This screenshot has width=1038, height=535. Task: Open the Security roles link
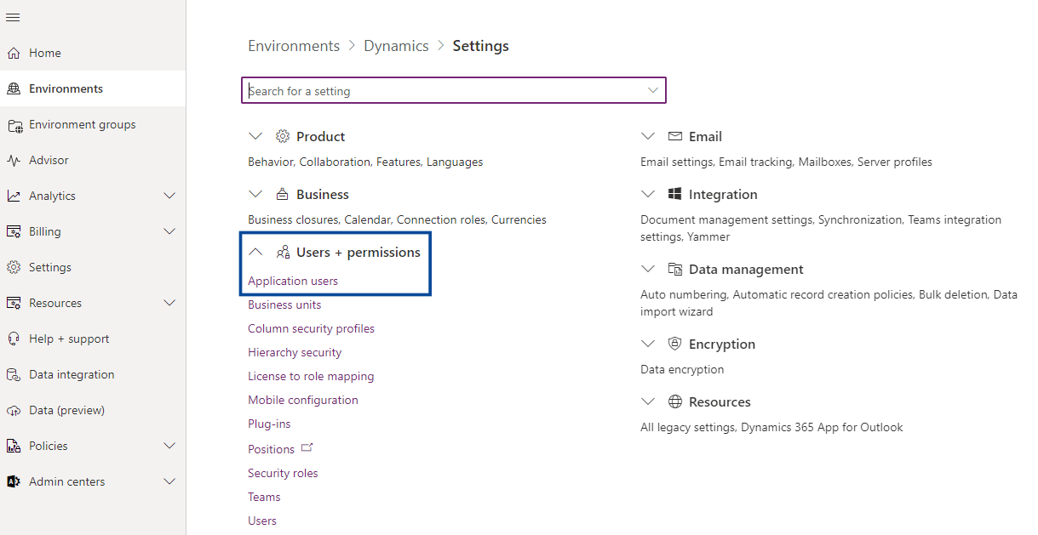[x=283, y=473]
